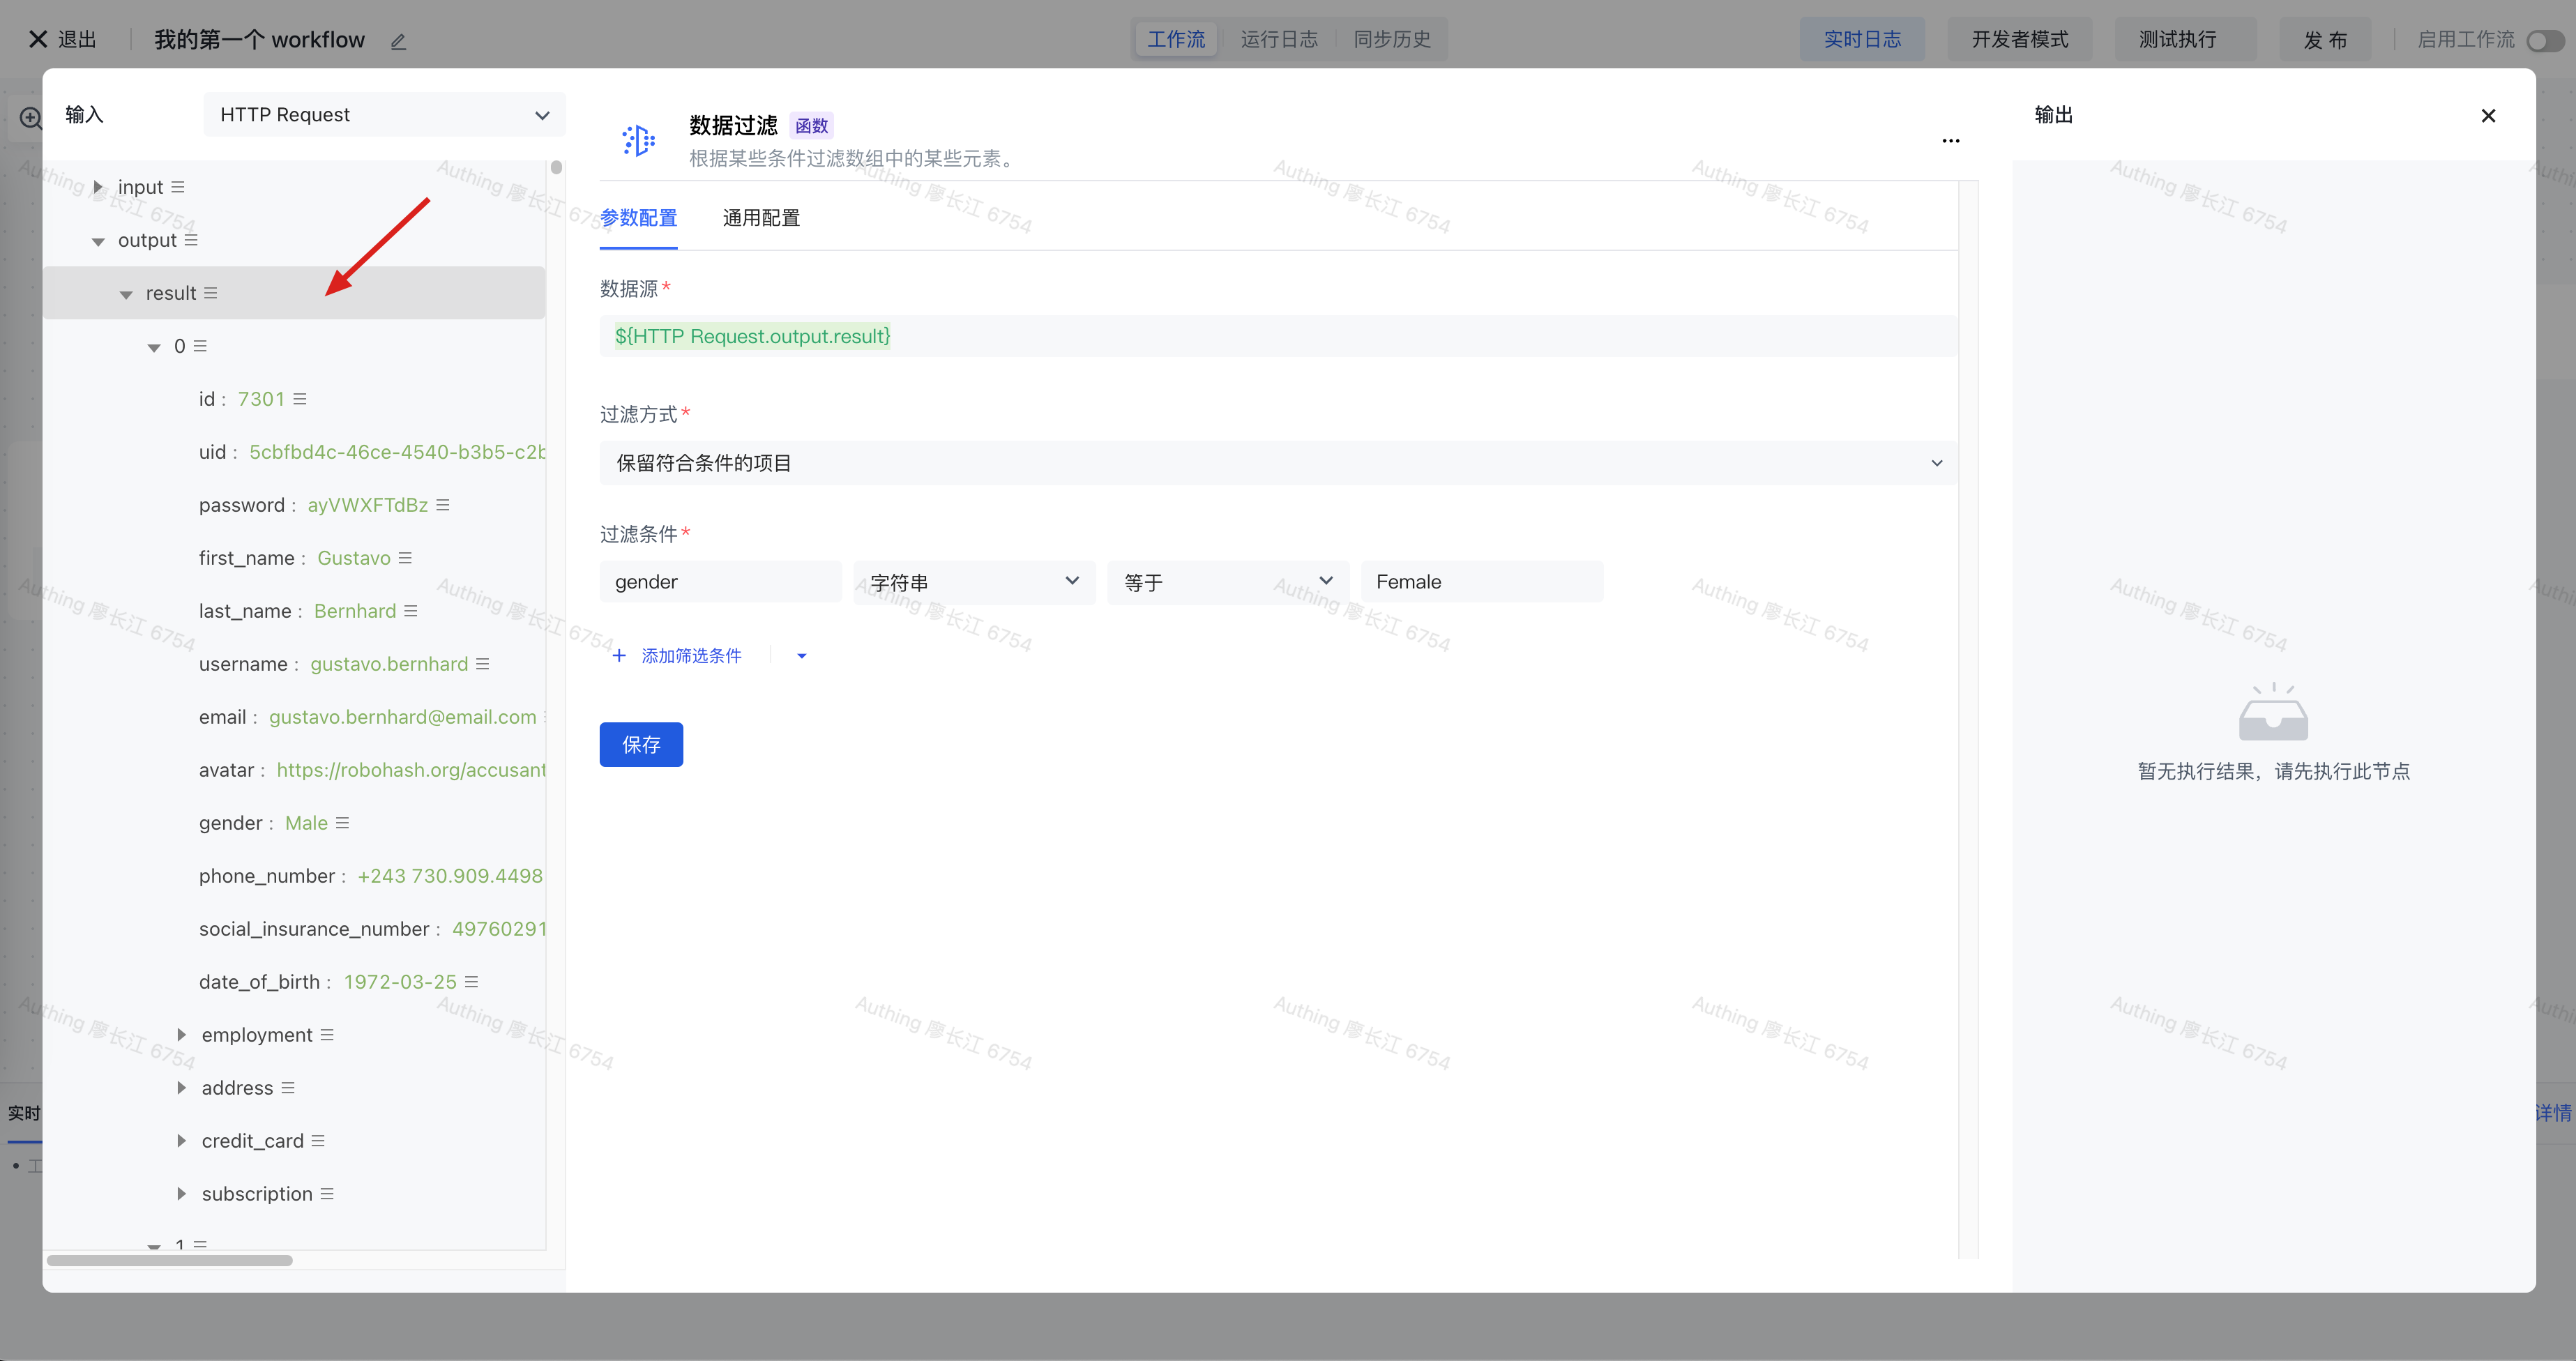Click the menu icon beside password value

443,505
